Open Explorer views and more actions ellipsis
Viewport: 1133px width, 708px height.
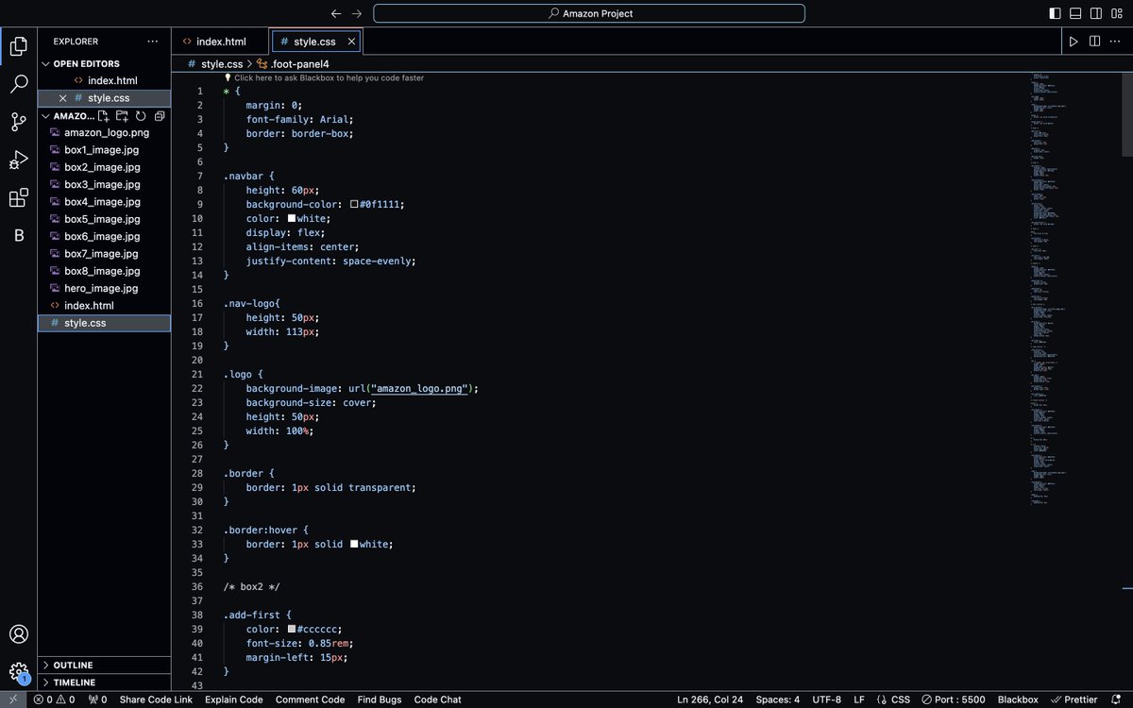(153, 42)
